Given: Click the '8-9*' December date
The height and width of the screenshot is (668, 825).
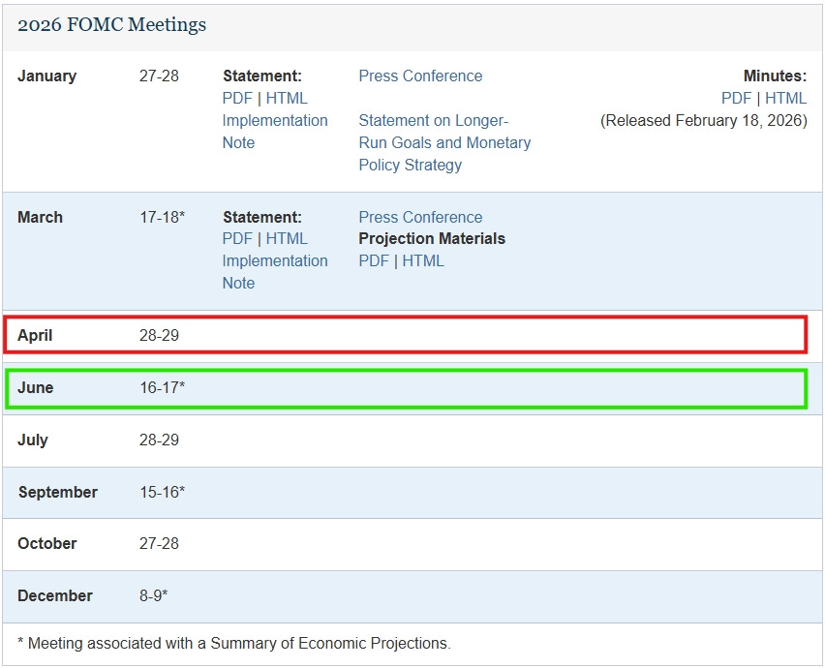Looking at the screenshot, I should tap(153, 596).
